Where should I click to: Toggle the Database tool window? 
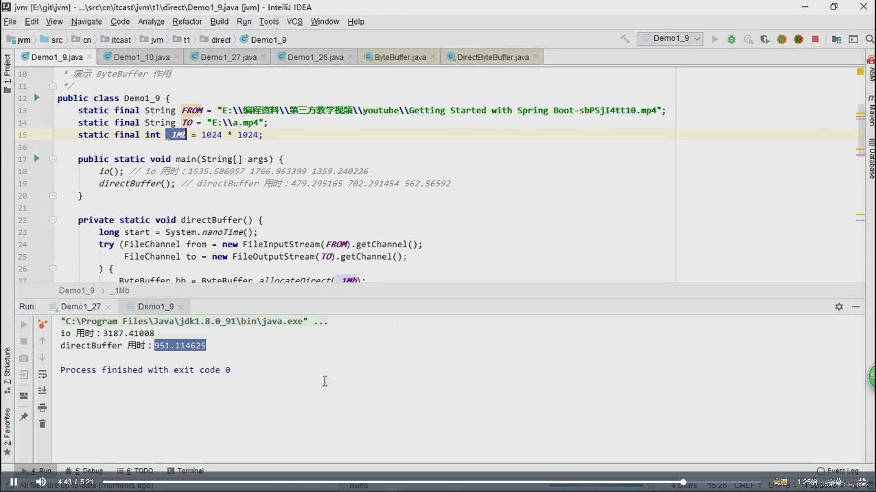(871, 159)
